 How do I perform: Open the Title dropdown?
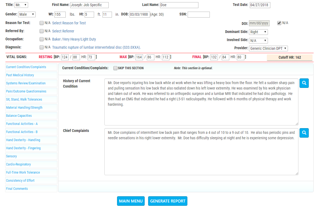[21, 5]
